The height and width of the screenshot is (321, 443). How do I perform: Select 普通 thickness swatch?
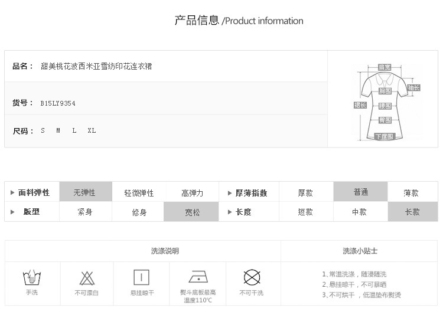click(x=361, y=192)
